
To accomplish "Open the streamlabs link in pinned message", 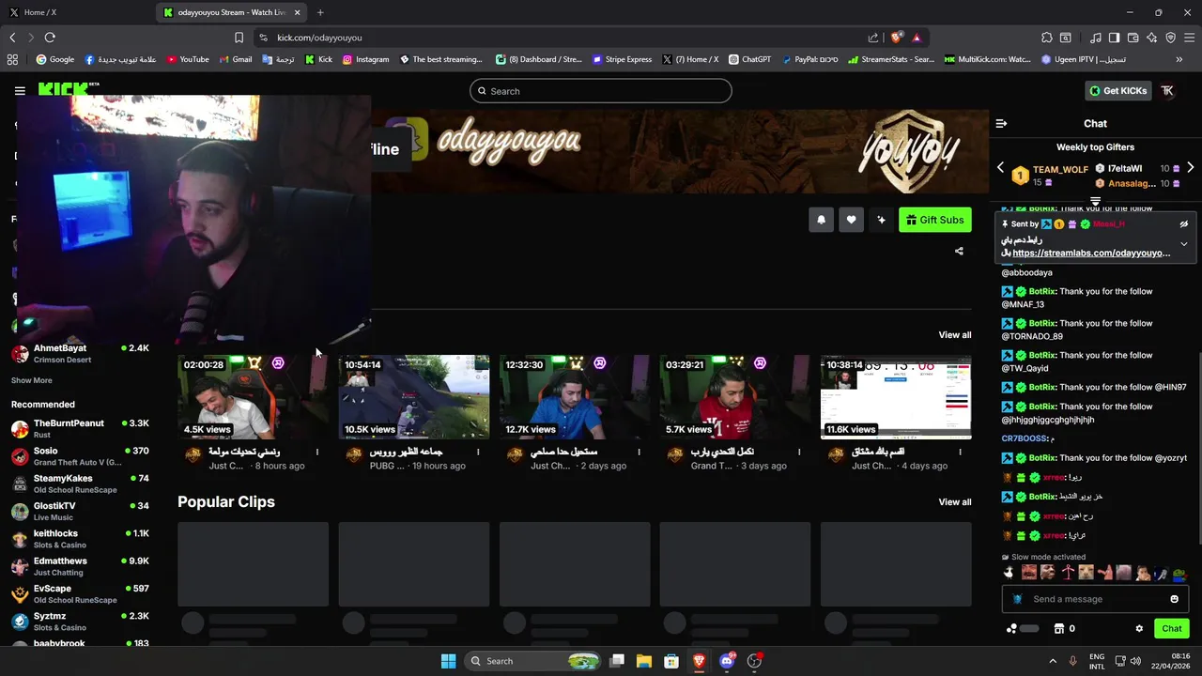I will [1091, 253].
